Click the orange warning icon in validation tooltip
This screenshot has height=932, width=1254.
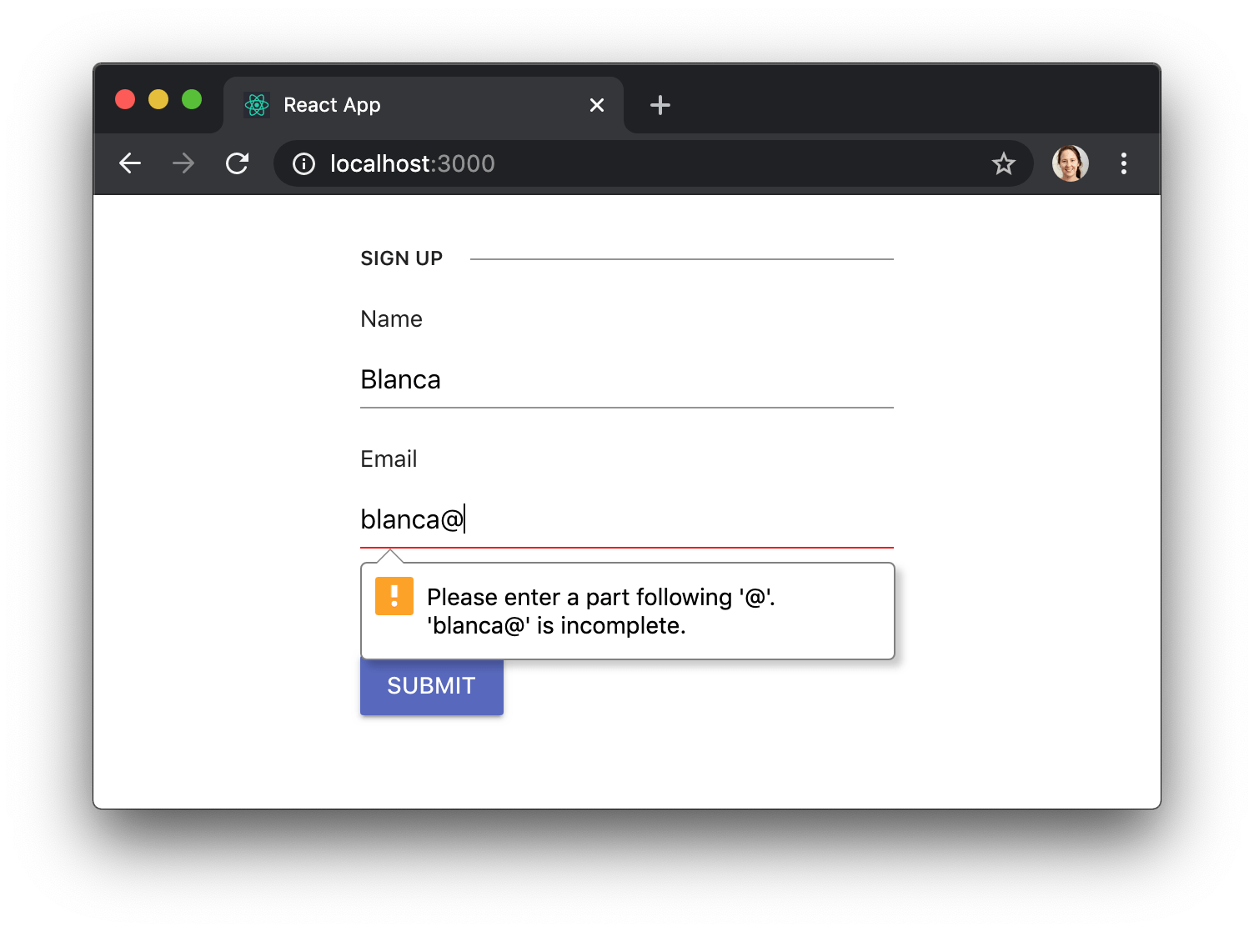pyautogui.click(x=393, y=595)
